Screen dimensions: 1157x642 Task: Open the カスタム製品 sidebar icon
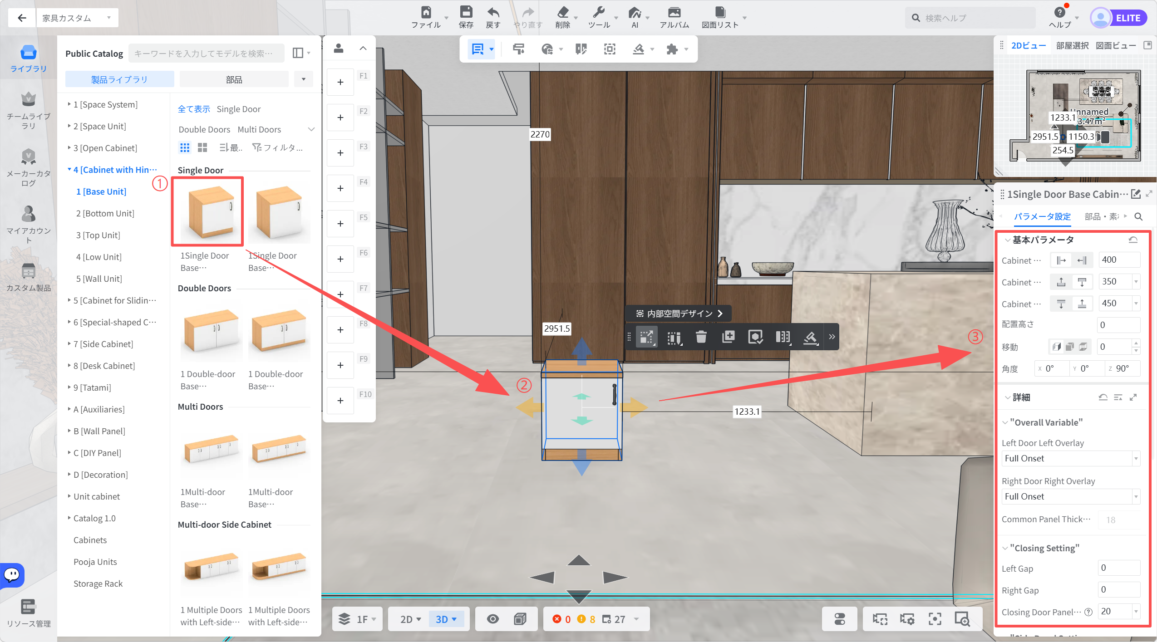[x=29, y=271]
